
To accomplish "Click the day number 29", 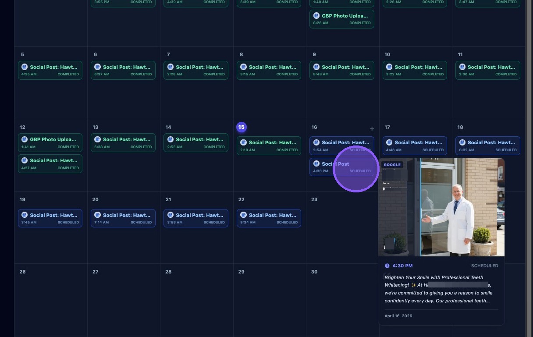I will click(x=241, y=272).
